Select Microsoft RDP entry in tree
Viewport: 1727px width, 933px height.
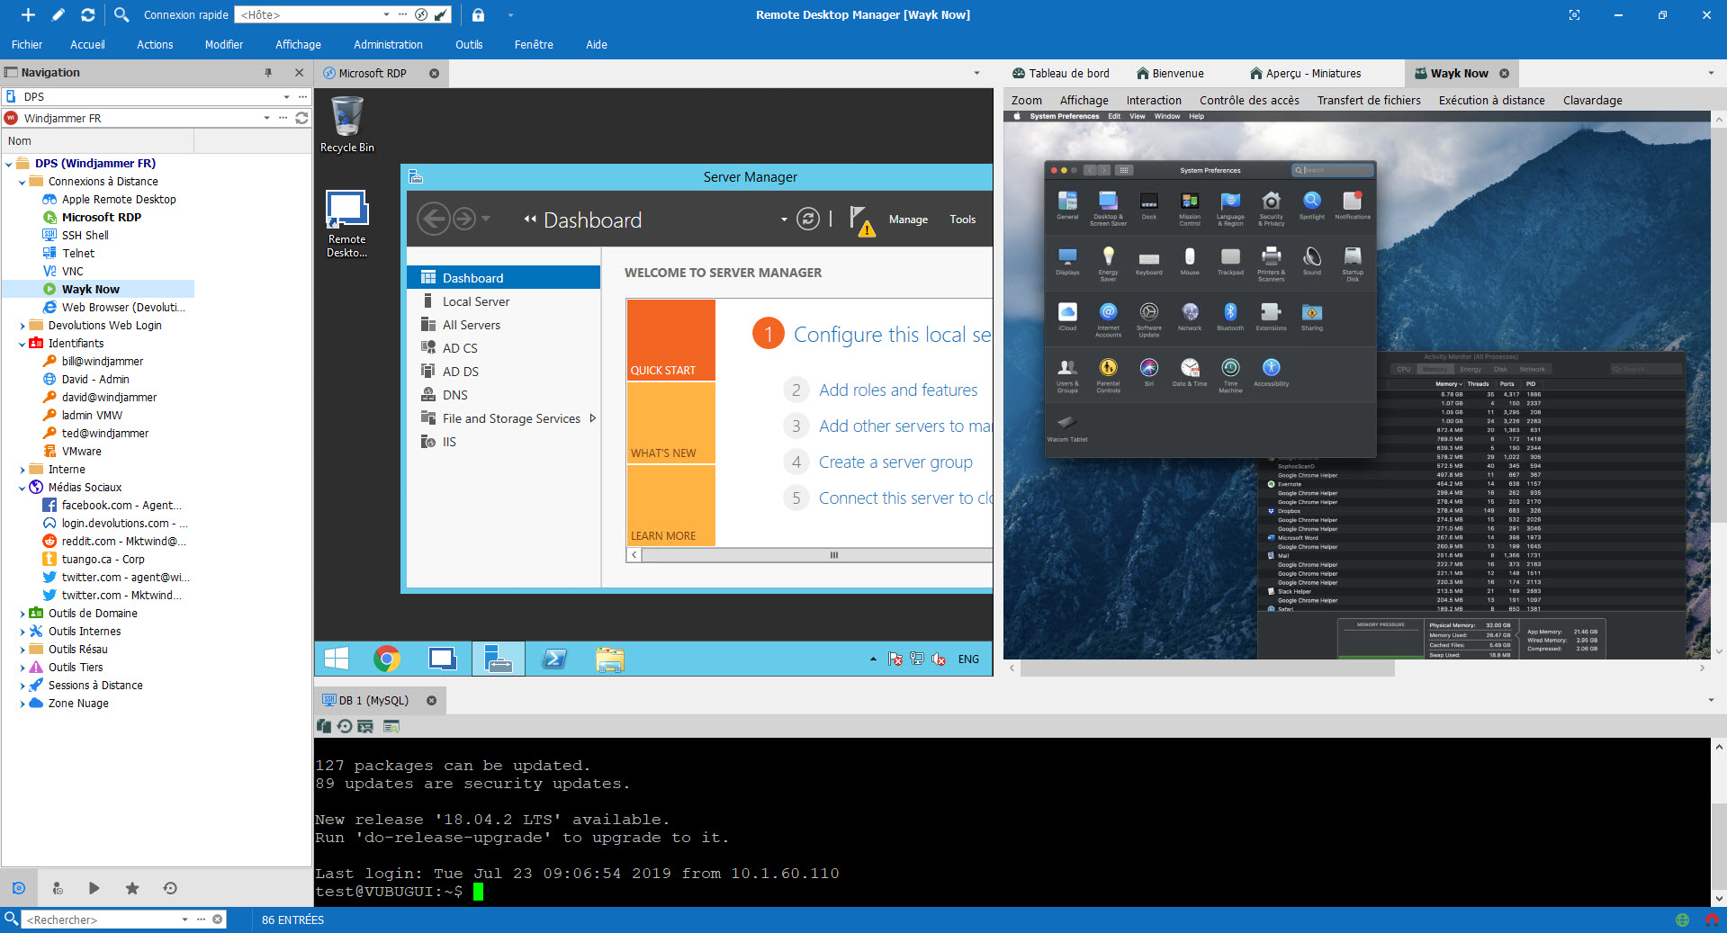(x=101, y=217)
